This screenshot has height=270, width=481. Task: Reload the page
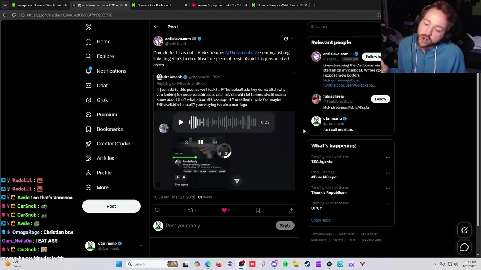[14, 15]
